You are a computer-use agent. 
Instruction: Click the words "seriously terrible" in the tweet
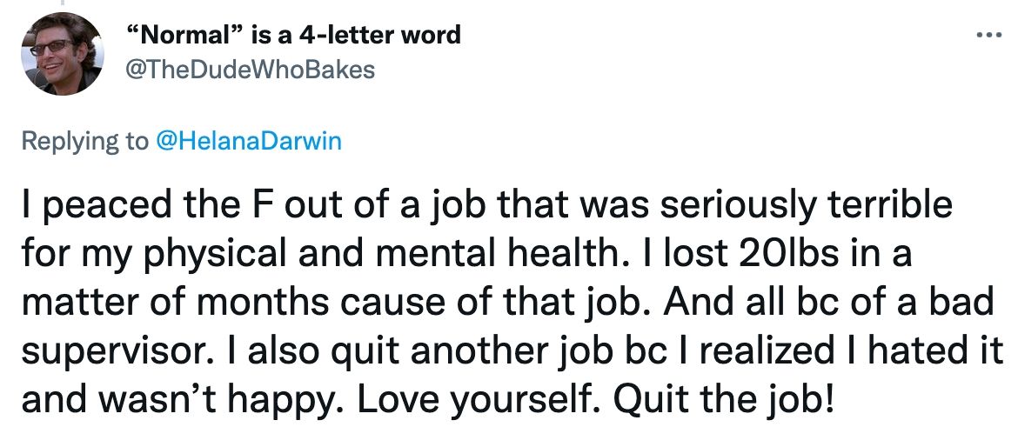click(812, 208)
